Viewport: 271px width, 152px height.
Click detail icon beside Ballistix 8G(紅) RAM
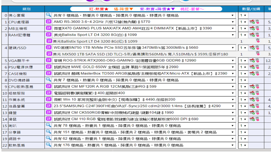[49, 41]
